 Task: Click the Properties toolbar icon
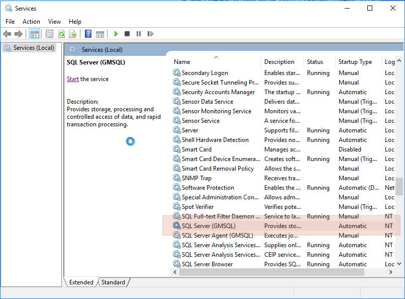coord(48,34)
